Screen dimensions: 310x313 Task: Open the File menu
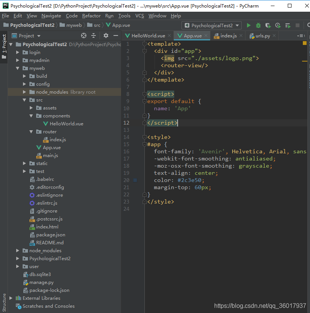tap(5, 16)
